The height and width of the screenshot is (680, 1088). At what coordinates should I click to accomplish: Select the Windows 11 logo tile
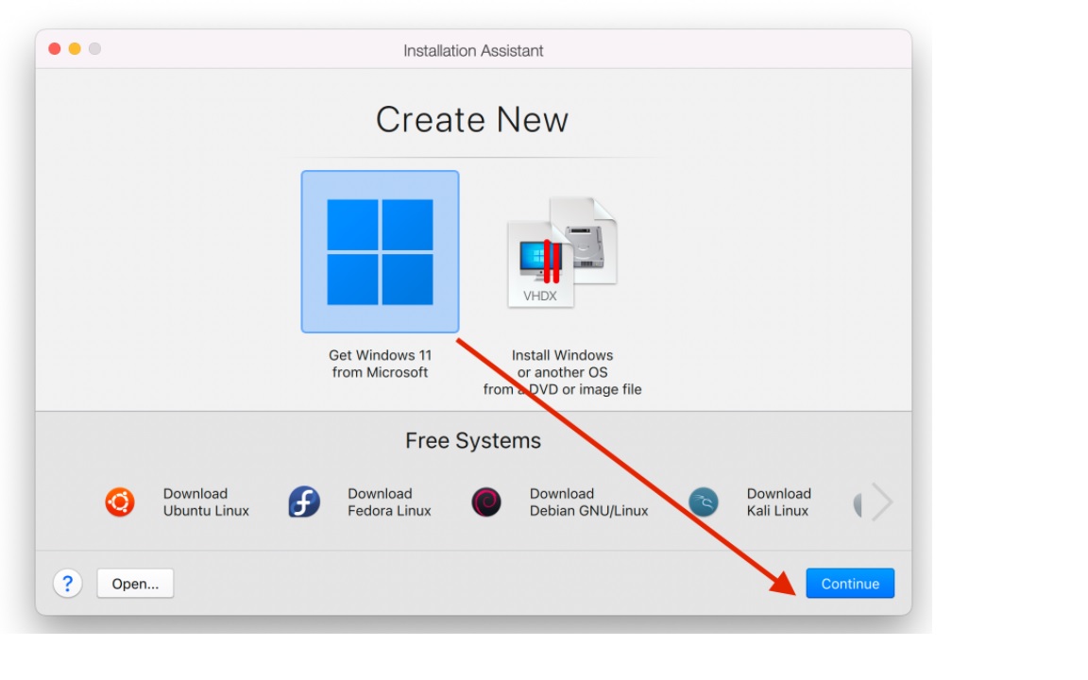(x=380, y=252)
